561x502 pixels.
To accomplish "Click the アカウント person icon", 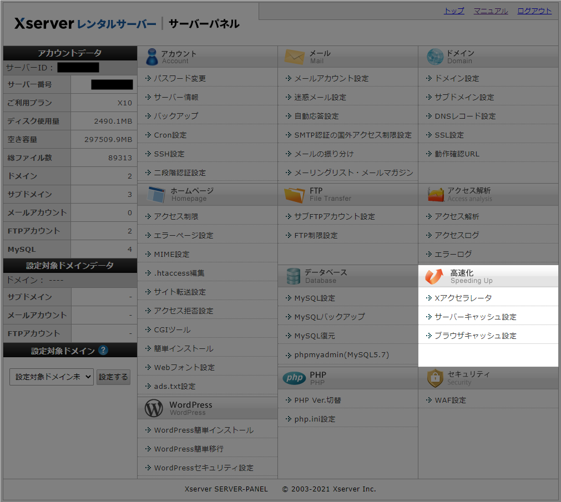I will click(x=152, y=57).
